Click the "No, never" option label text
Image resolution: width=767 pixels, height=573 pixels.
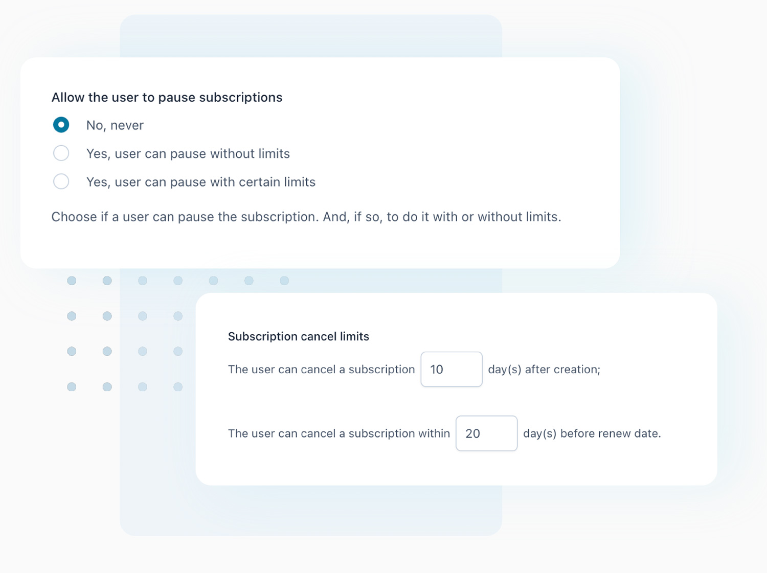coord(115,125)
